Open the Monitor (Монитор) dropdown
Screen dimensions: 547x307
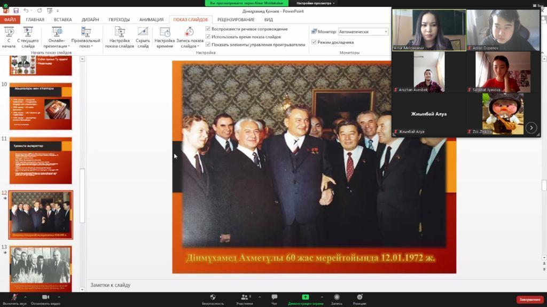click(x=363, y=32)
